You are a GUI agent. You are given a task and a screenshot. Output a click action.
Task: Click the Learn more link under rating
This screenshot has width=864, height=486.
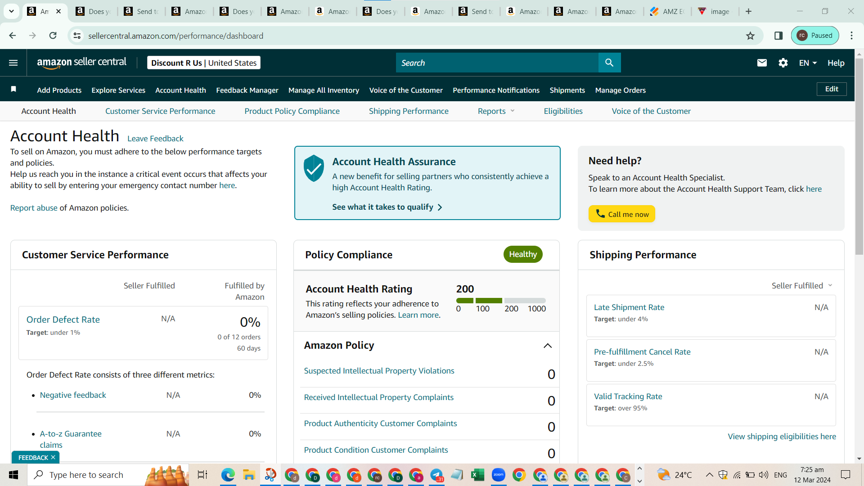pyautogui.click(x=418, y=315)
